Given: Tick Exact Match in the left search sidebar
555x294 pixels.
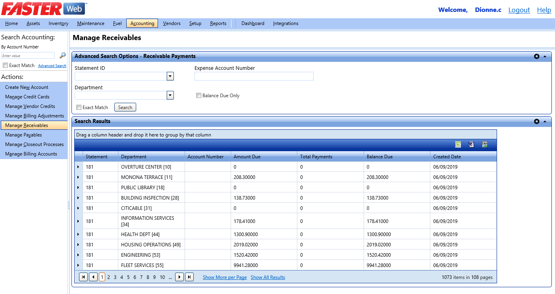Looking at the screenshot, I should pyautogui.click(x=5, y=65).
